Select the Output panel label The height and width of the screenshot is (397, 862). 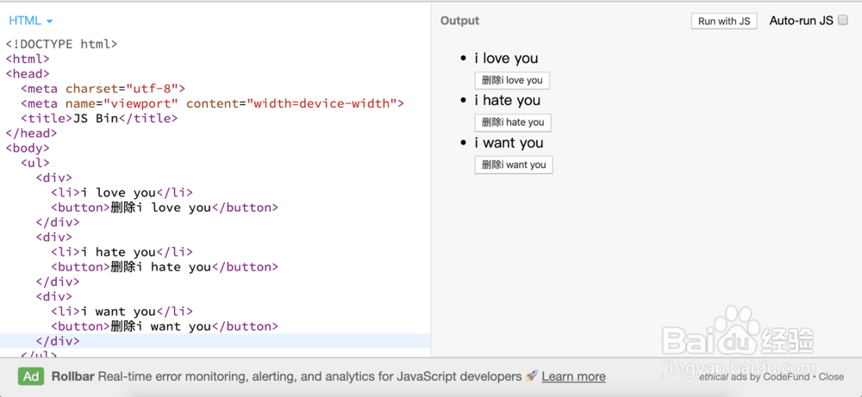tap(459, 21)
